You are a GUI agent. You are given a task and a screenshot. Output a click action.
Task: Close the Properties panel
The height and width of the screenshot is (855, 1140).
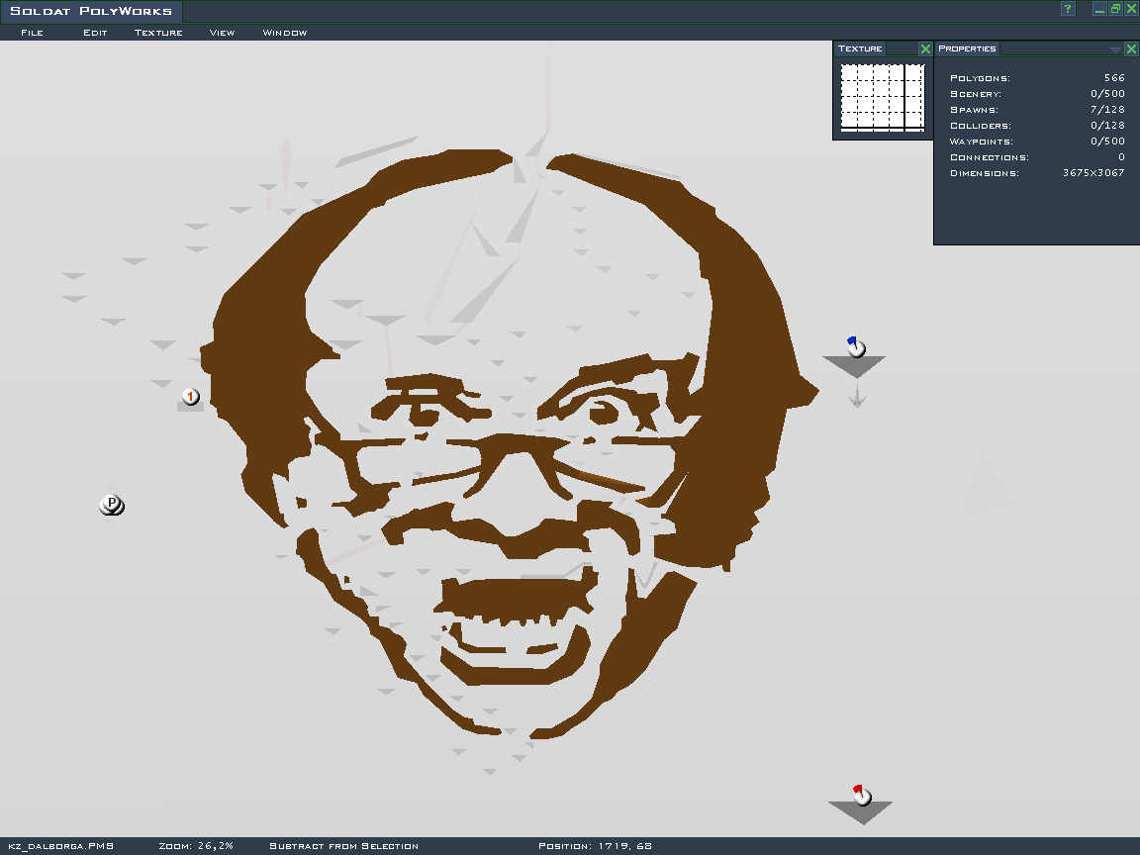point(1131,48)
